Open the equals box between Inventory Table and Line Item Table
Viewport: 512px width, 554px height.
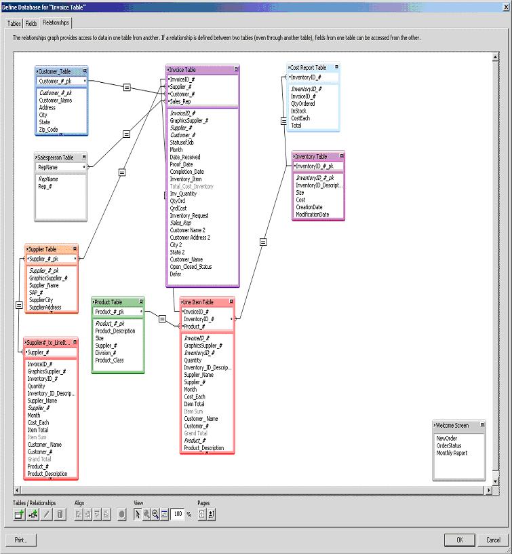click(x=263, y=242)
